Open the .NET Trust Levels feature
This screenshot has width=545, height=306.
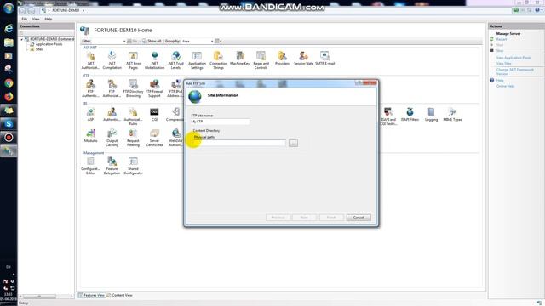[x=175, y=60]
